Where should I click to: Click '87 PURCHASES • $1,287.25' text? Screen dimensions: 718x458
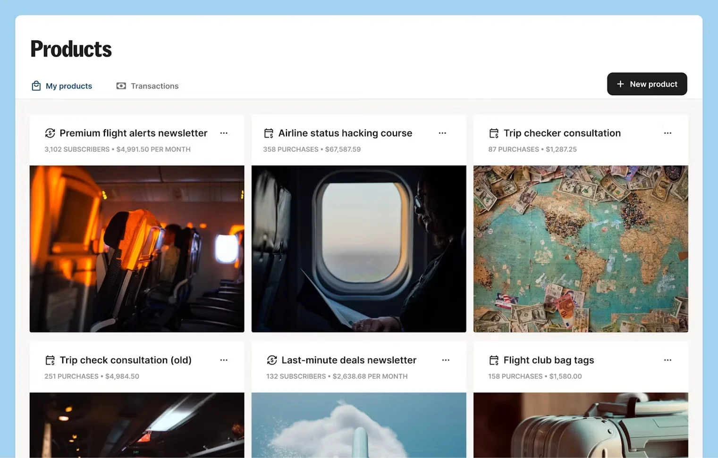point(532,149)
